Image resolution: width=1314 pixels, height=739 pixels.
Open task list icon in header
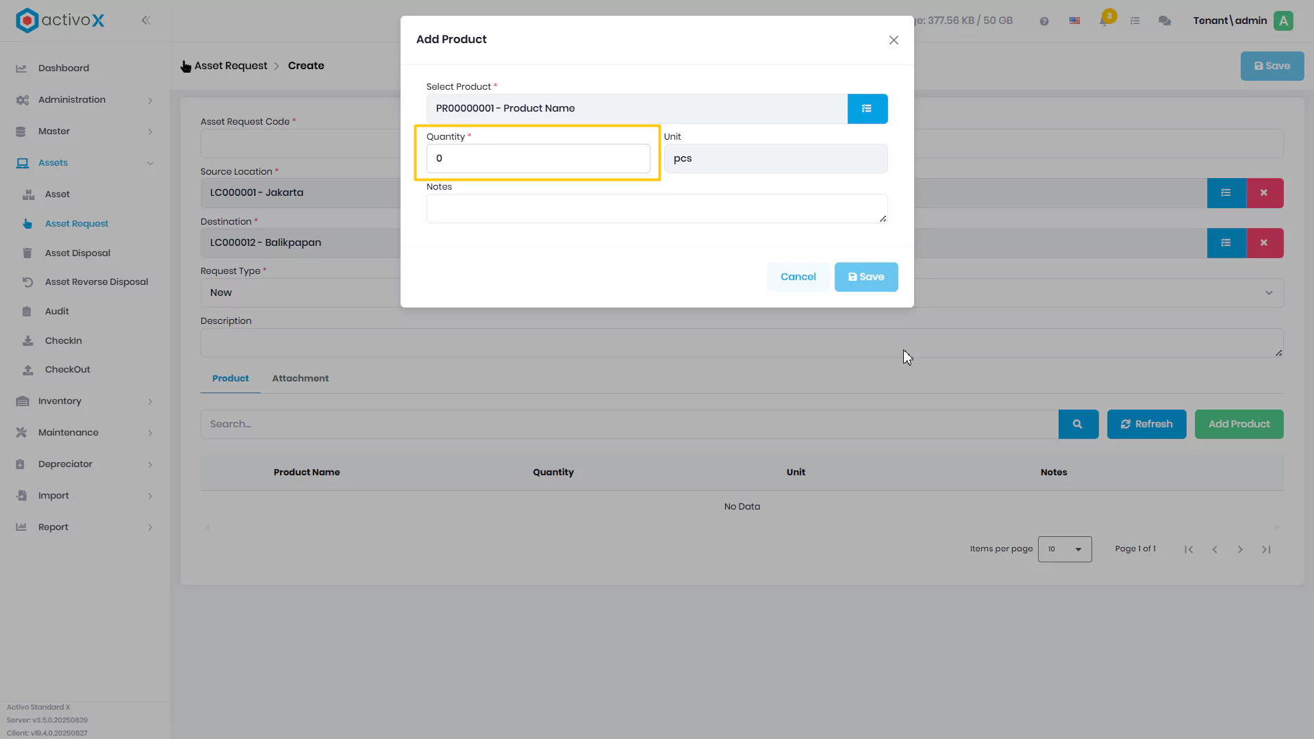[x=1135, y=21]
